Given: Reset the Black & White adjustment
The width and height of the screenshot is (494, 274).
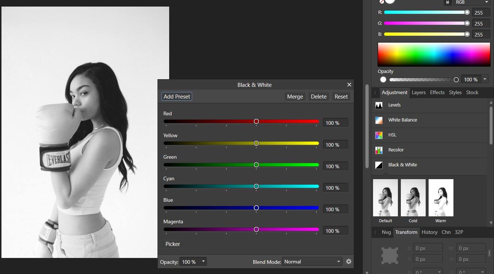Looking at the screenshot, I should coord(341,96).
